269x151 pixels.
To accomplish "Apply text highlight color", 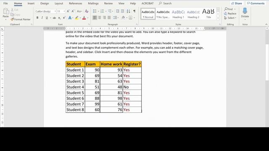I will tap(76, 18).
